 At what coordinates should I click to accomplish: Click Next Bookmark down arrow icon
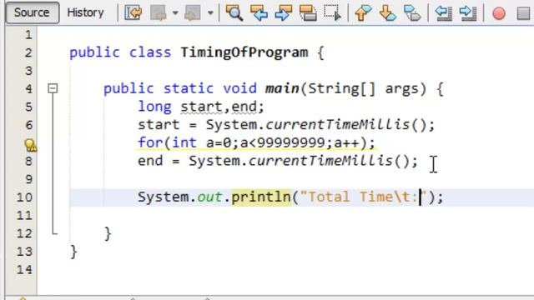[387, 13]
